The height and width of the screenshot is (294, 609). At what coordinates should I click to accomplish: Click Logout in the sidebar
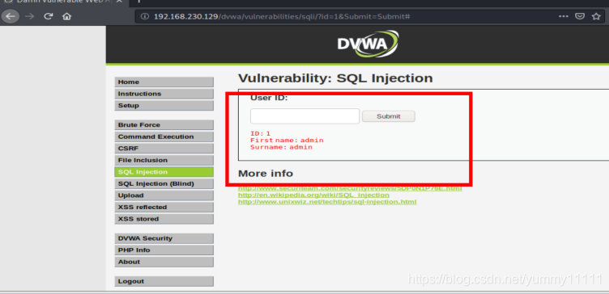pyautogui.click(x=164, y=281)
